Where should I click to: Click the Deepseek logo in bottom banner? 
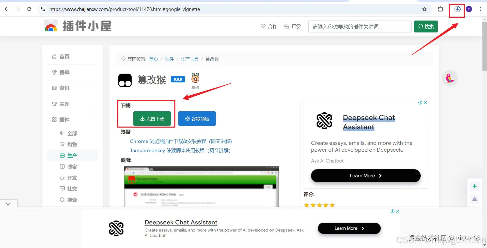[x=116, y=228]
